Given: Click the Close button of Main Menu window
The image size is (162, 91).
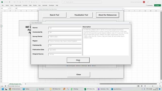Looking at the screenshot, I should (x=78, y=75).
